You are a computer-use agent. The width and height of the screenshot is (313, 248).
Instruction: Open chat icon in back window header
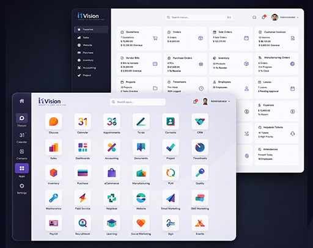(254, 17)
